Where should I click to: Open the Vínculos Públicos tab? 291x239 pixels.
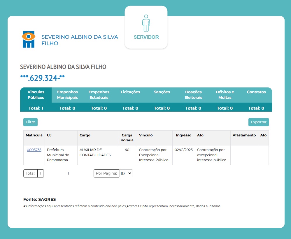pyautogui.click(x=36, y=95)
